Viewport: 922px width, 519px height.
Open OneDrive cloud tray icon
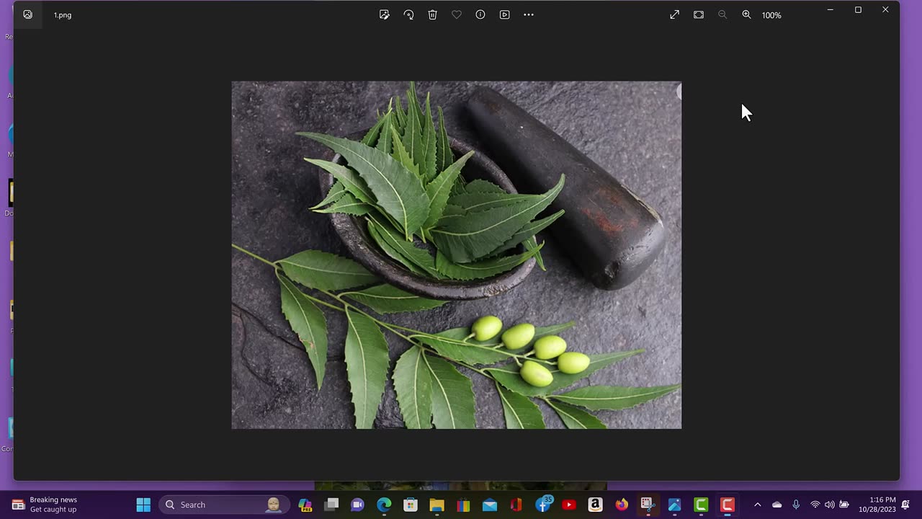pos(776,505)
